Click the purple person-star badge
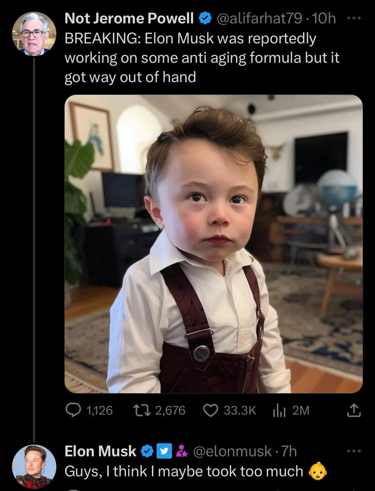The width and height of the screenshot is (375, 491). (182, 451)
